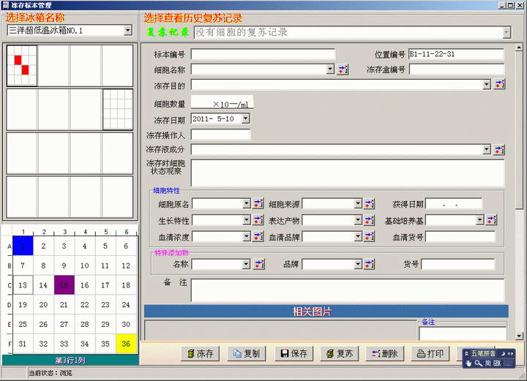This screenshot has height=381, width=527.
Task: Click the 第3行1列 position label
Action: pos(70,361)
